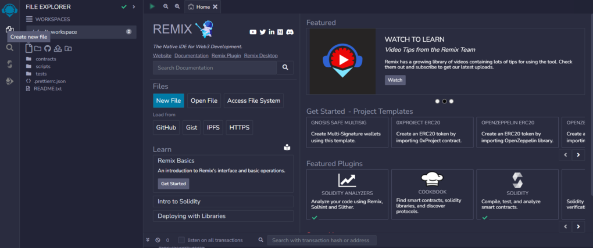Select the second carousel dot in Featured
This screenshot has height=248, width=593.
444,101
